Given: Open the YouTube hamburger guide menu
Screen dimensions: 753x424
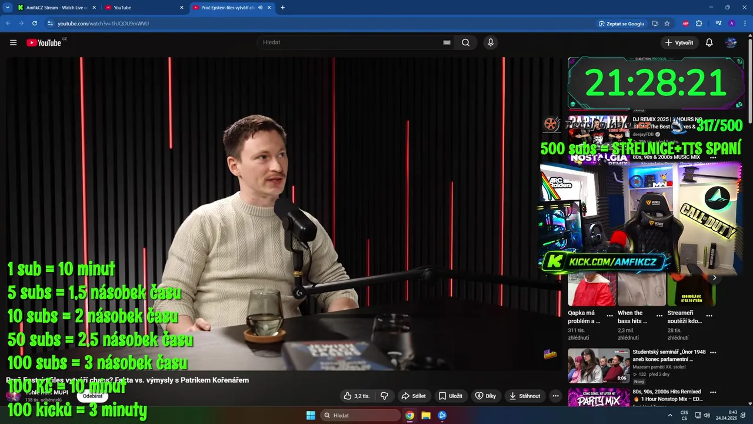Looking at the screenshot, I should click(13, 42).
